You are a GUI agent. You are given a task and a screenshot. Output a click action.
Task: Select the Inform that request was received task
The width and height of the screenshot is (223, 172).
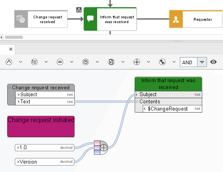(110, 19)
